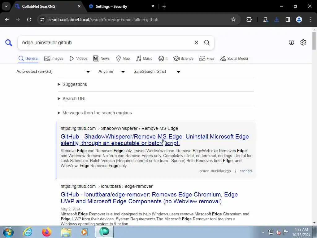Expand the Suggestions section
Screen dimensions: 317x238
tap(72, 84)
